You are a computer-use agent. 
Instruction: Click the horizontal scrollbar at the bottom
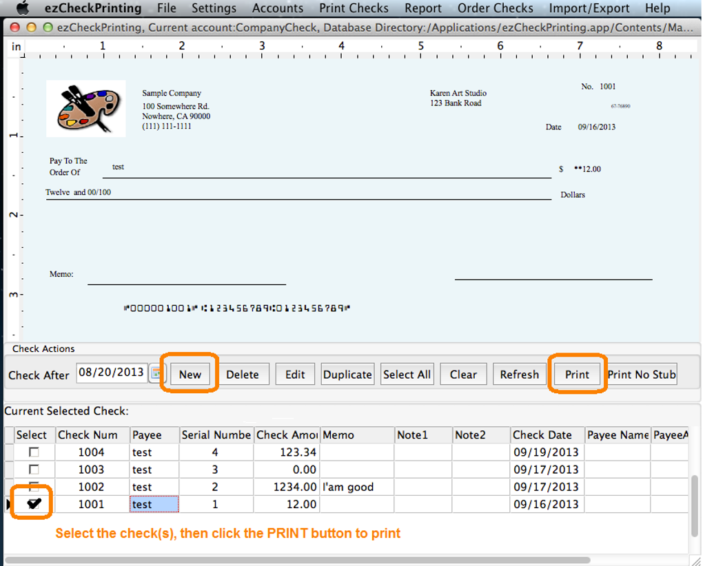(298, 560)
